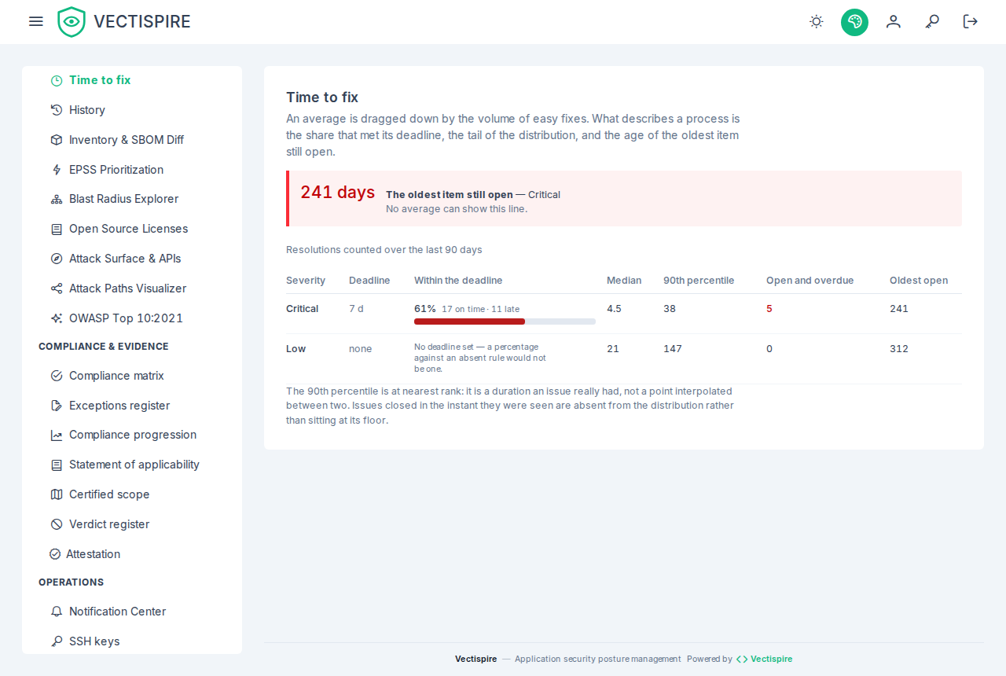The width and height of the screenshot is (1006, 676).
Task: Click the Attack Surface compass icon
Action: point(57,259)
